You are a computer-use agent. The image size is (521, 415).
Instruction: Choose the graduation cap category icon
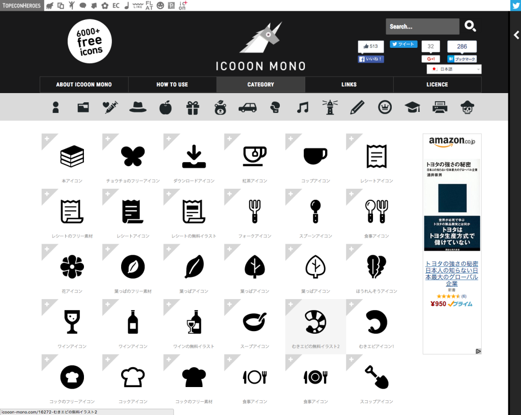tap(412, 107)
